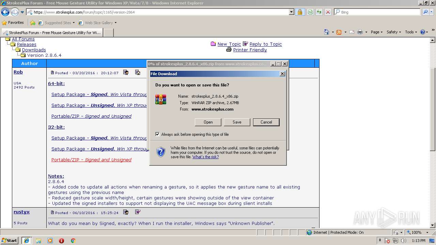The image size is (436, 245).
Task: Open the Page menu
Action: (376, 32)
